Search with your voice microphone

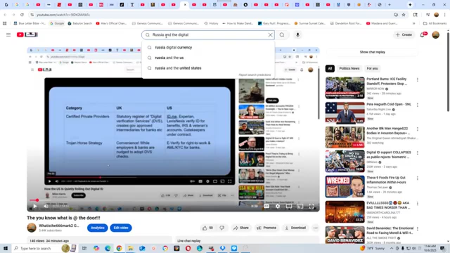tap(298, 35)
